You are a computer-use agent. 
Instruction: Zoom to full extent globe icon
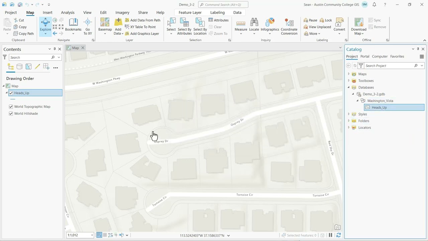click(x=55, y=20)
